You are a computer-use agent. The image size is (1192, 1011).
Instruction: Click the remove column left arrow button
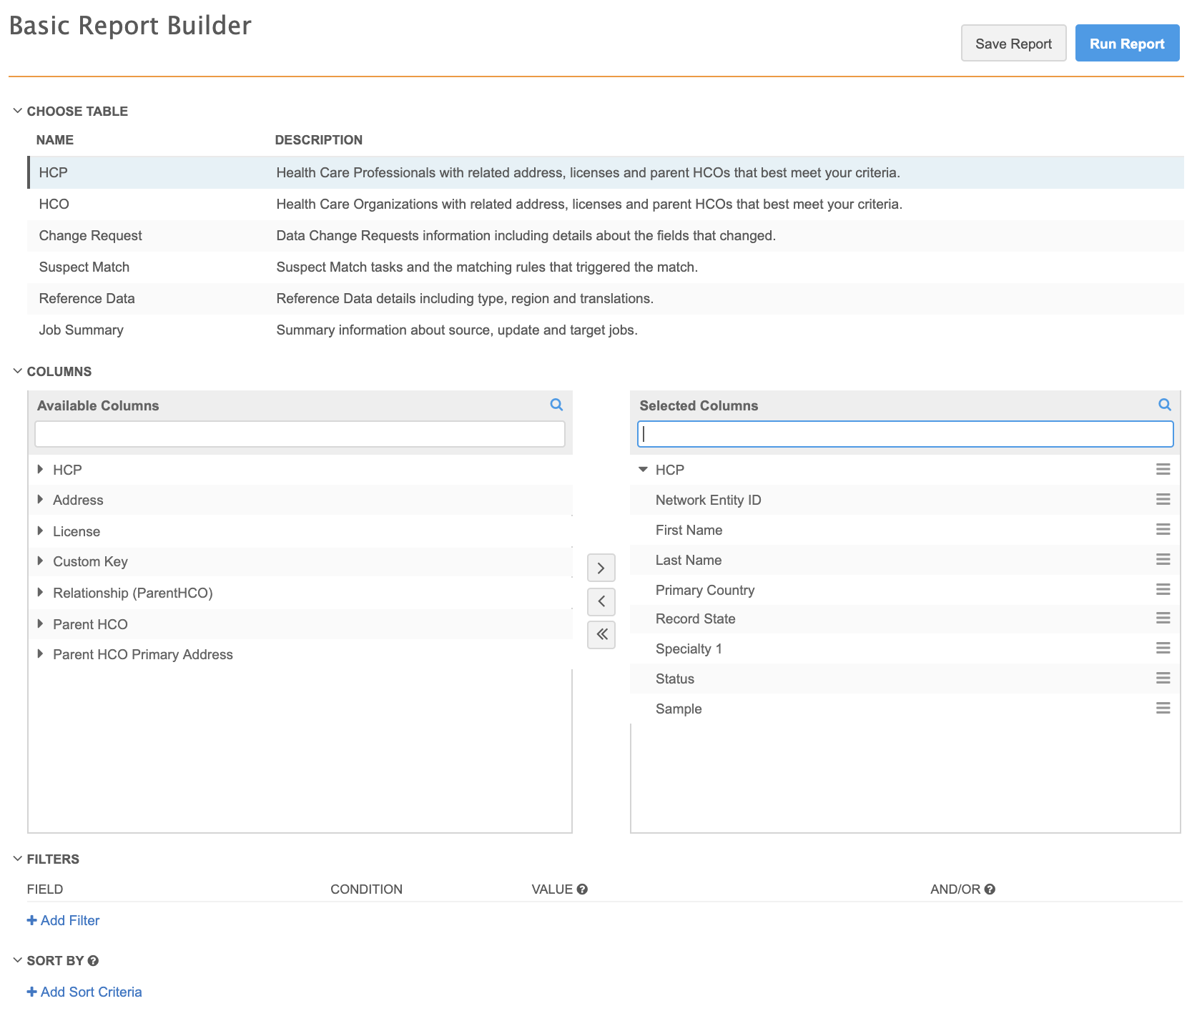[x=601, y=601]
